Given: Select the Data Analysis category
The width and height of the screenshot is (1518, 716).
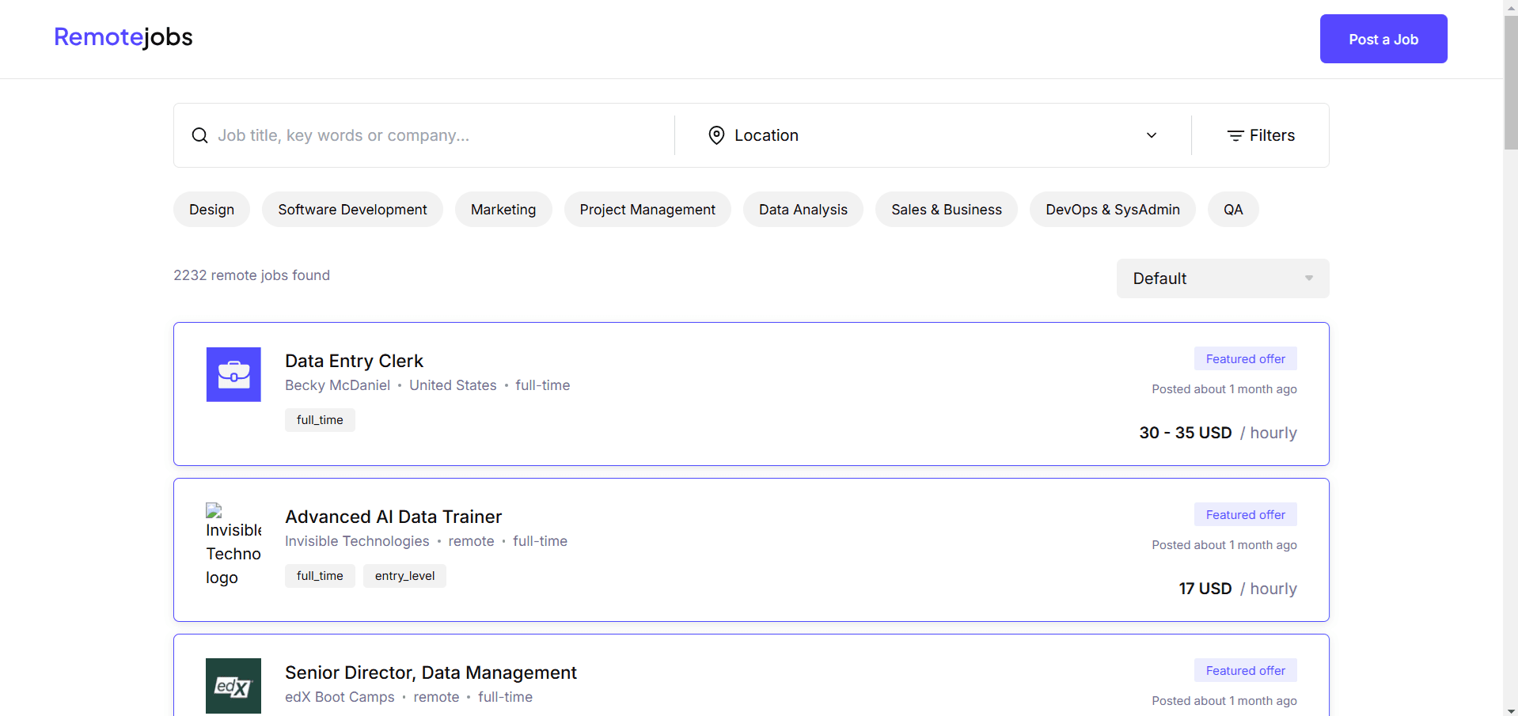Looking at the screenshot, I should (803, 210).
